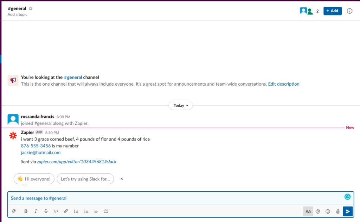Star the #general channel
Screen dimensions: 360x222
[31, 8]
